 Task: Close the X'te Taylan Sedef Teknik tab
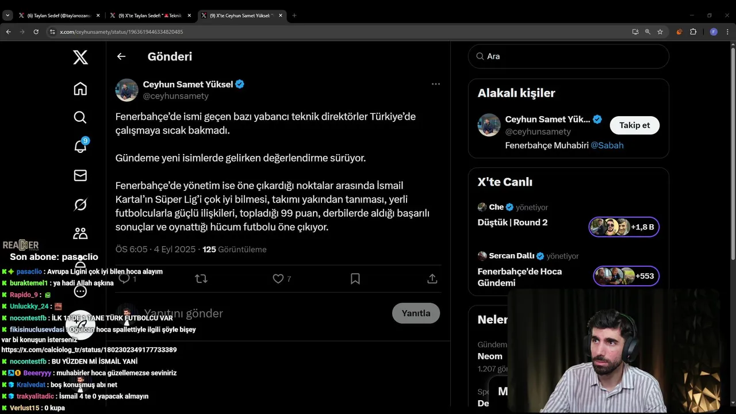tap(189, 16)
